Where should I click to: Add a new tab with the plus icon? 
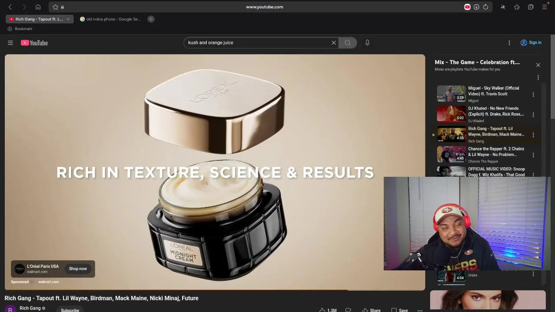[151, 19]
